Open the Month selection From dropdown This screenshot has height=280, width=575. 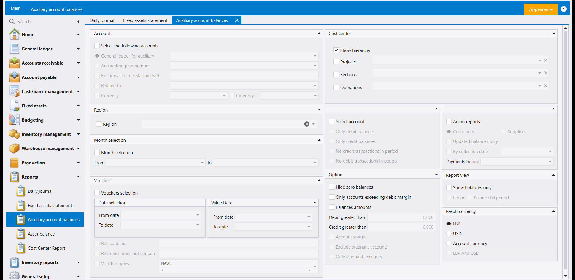(x=202, y=163)
